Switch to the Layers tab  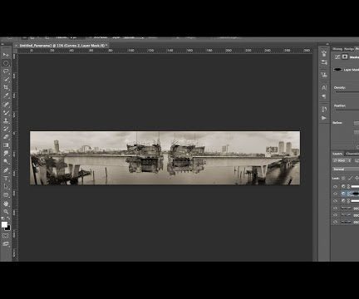point(337,154)
